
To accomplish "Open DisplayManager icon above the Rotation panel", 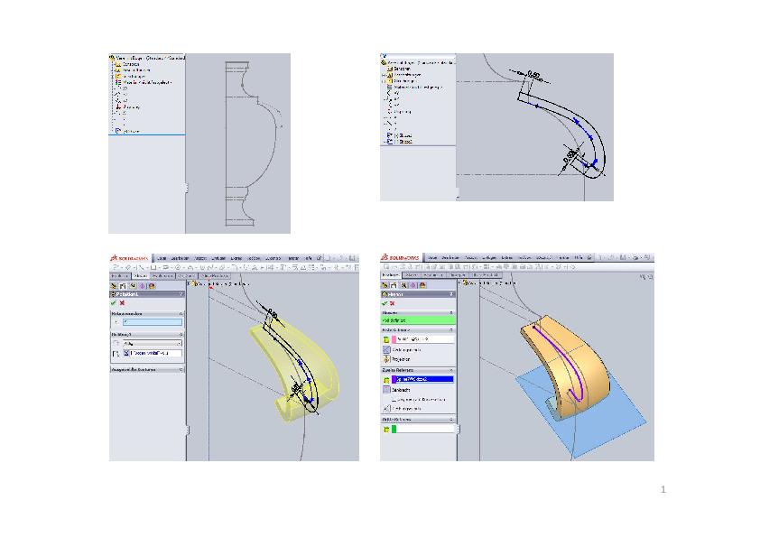I will click(x=152, y=286).
